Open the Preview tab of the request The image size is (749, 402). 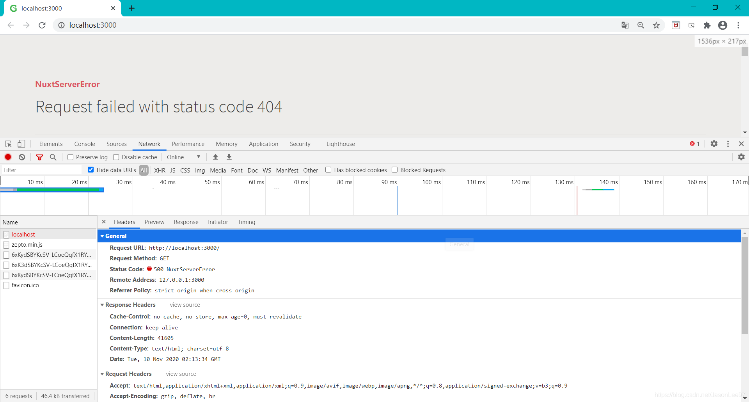(x=154, y=222)
